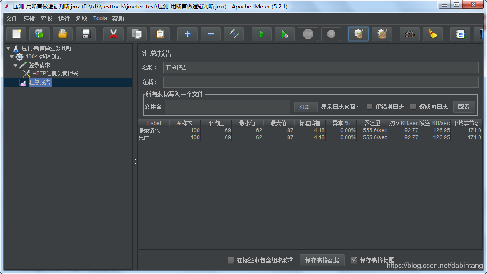Viewport: 487px width, 274px height.
Task: Open the 选项 menu
Action: (81, 18)
